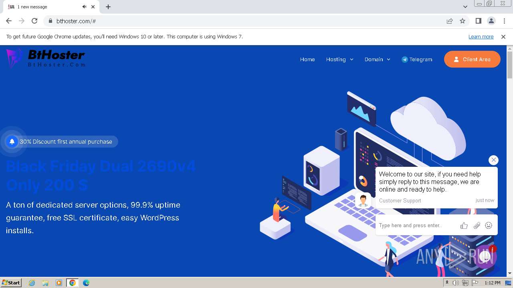Open the tab search chevron

coord(465,7)
